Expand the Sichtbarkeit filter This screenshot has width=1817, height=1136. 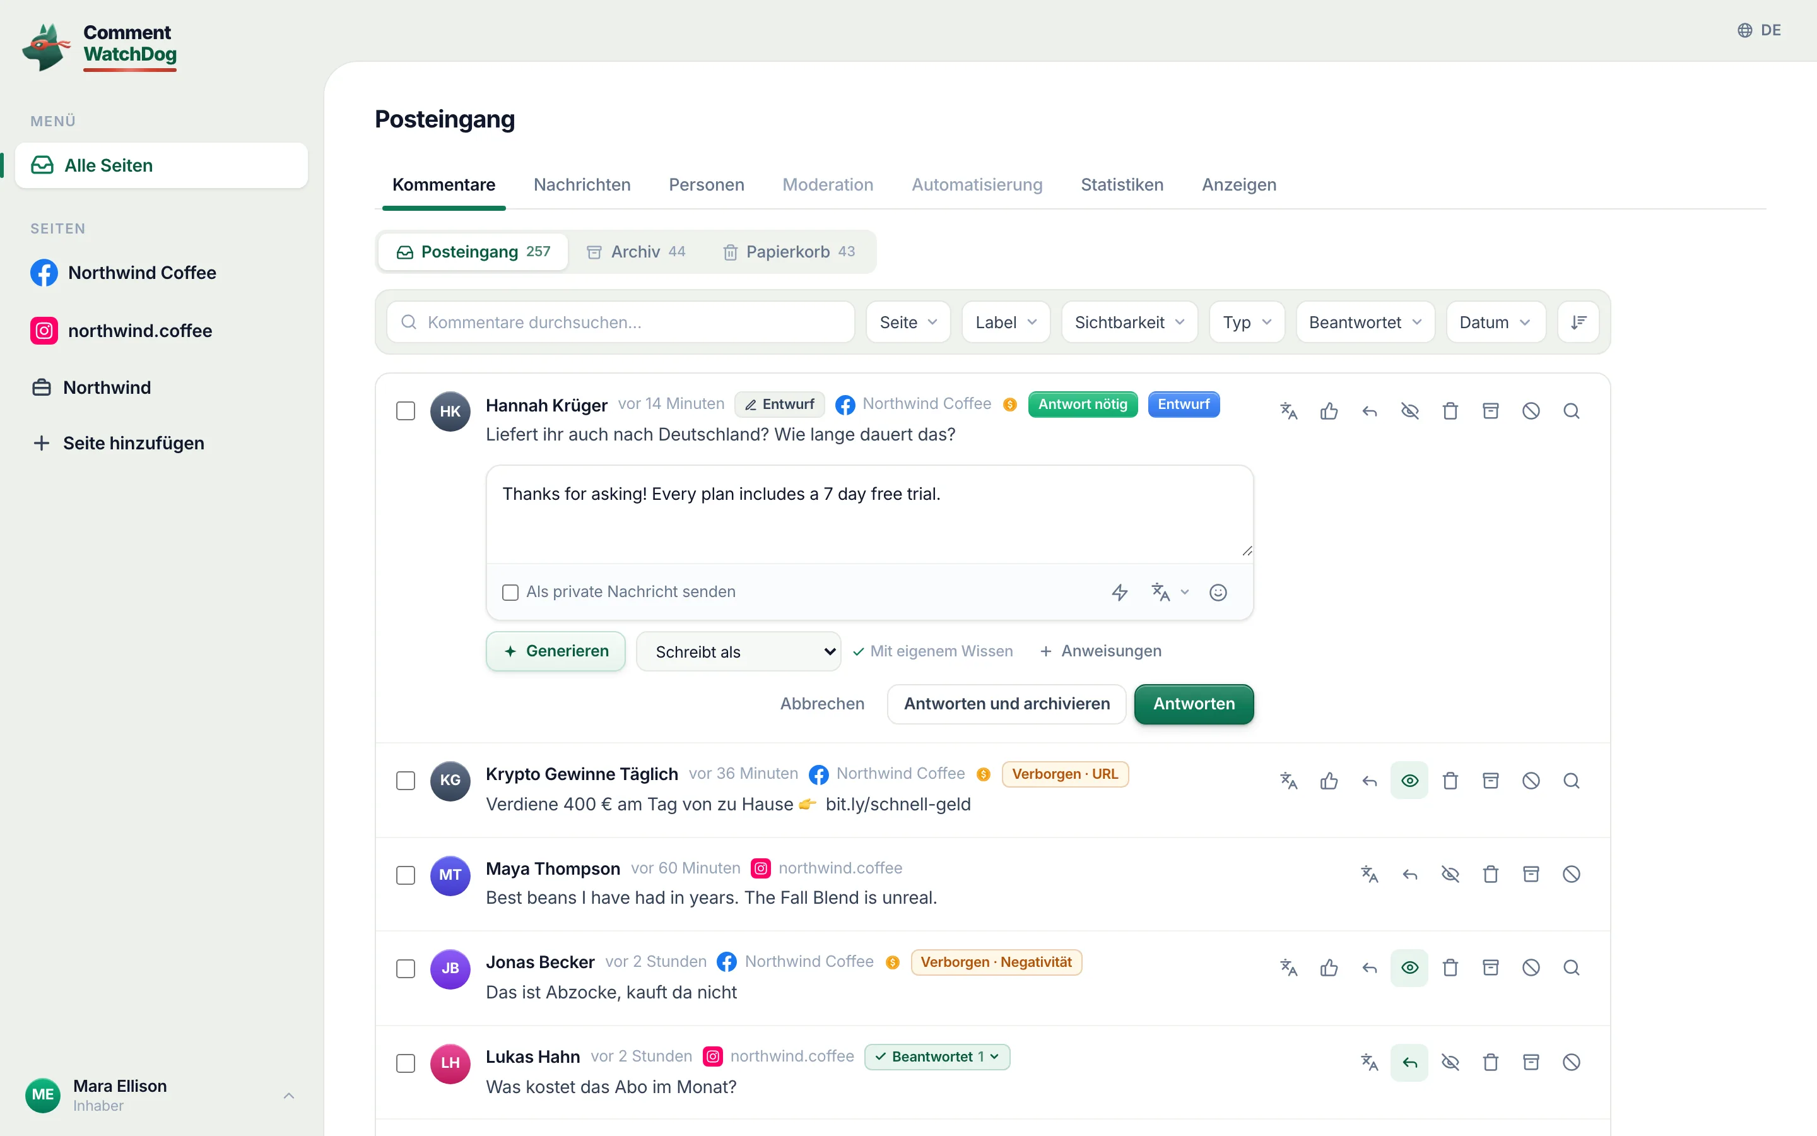pos(1129,322)
